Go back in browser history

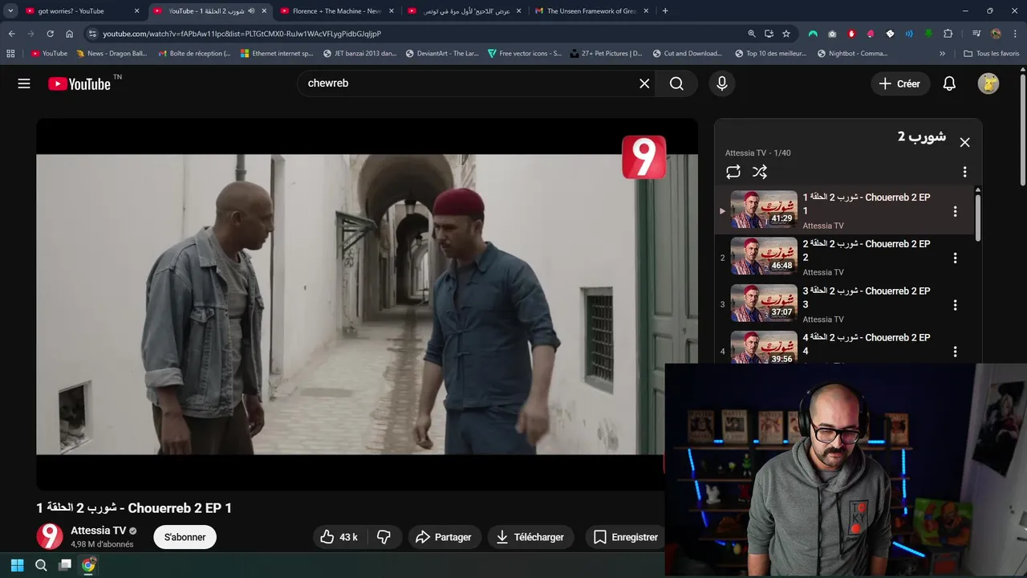pyautogui.click(x=11, y=34)
